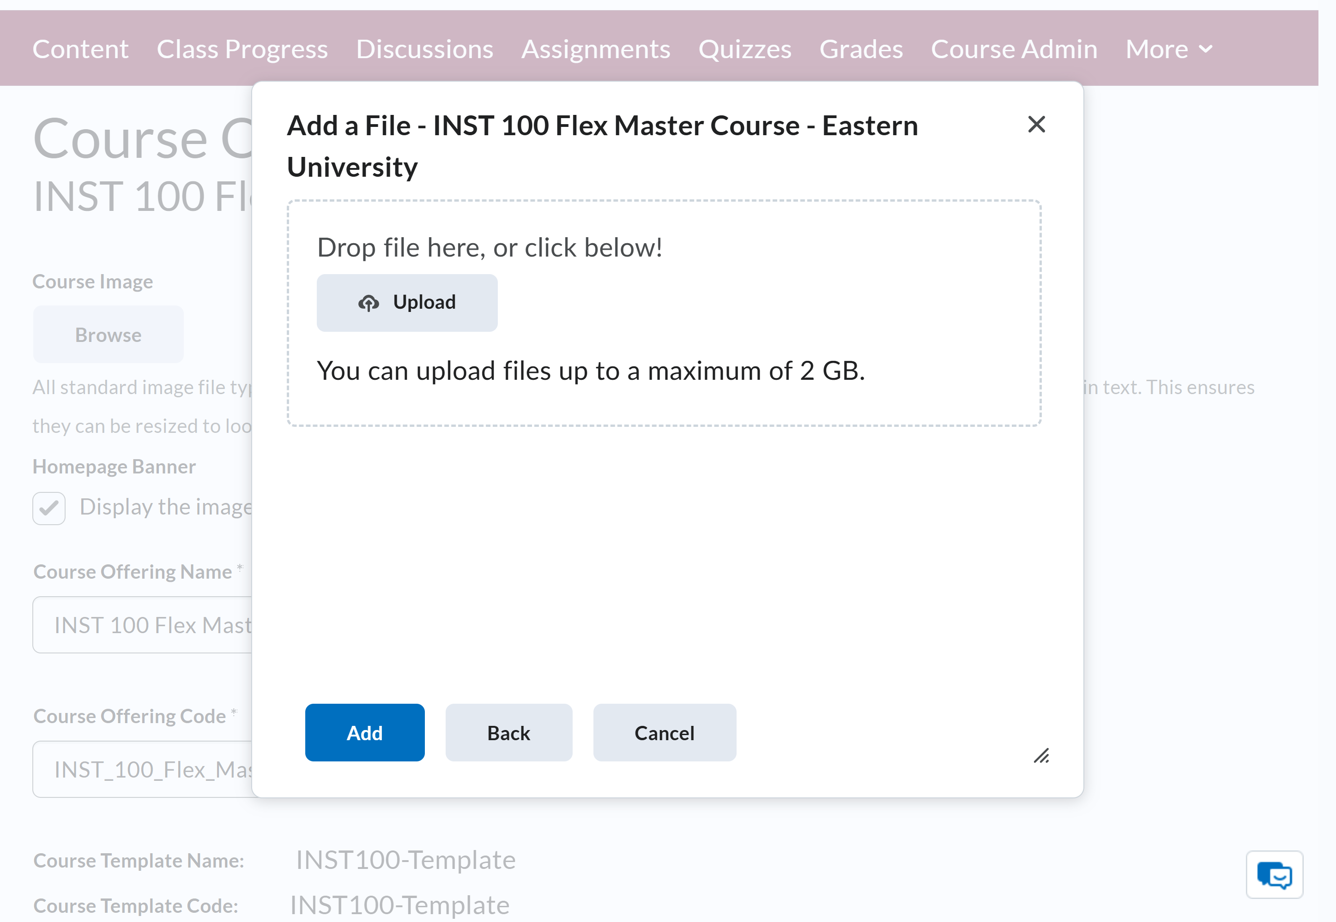Viewport: 1336px width, 922px height.
Task: Close the Add a File dialog
Action: coord(1036,124)
